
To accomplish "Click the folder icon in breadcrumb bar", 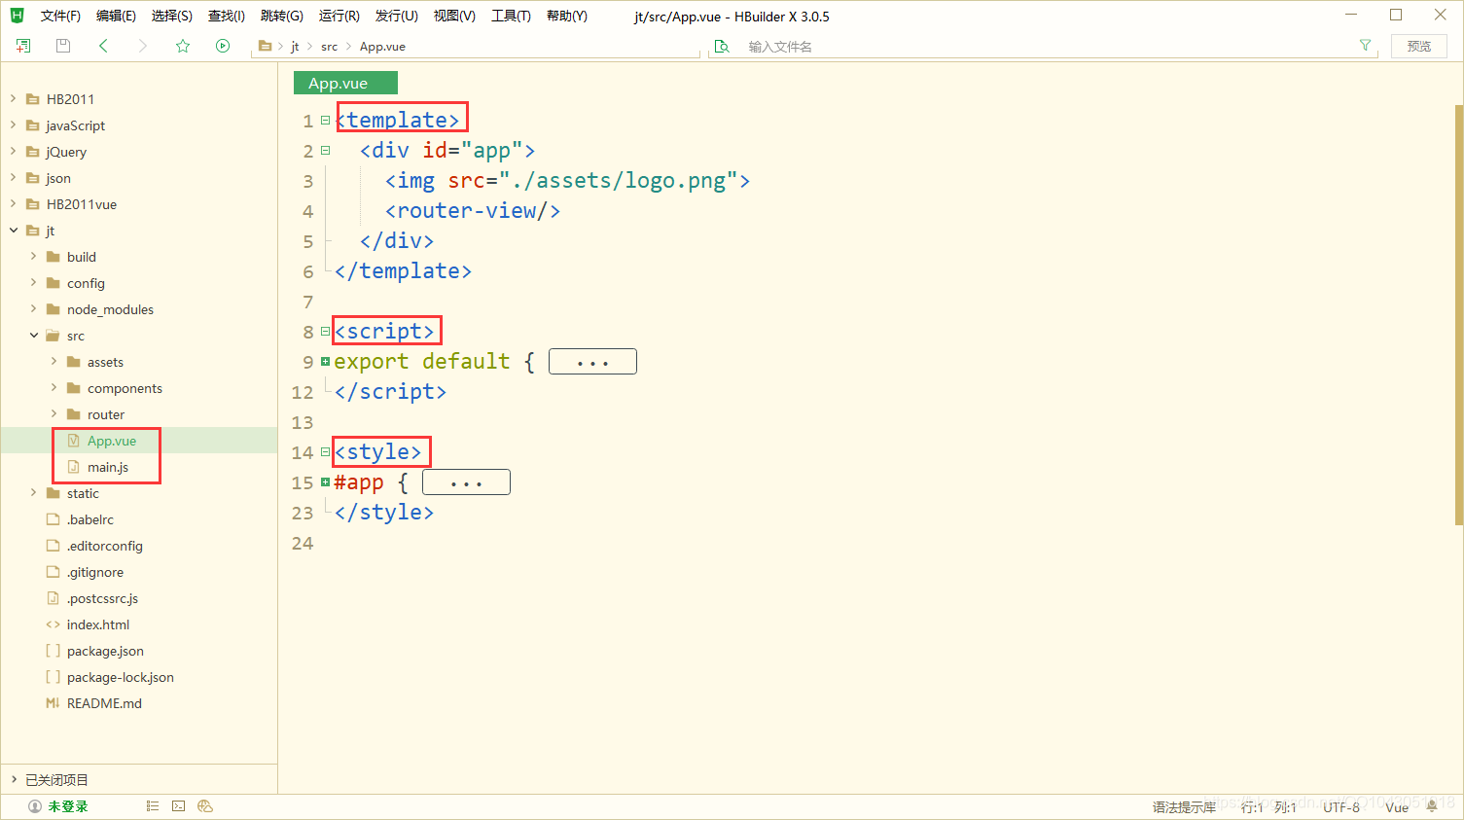I will pos(265,46).
